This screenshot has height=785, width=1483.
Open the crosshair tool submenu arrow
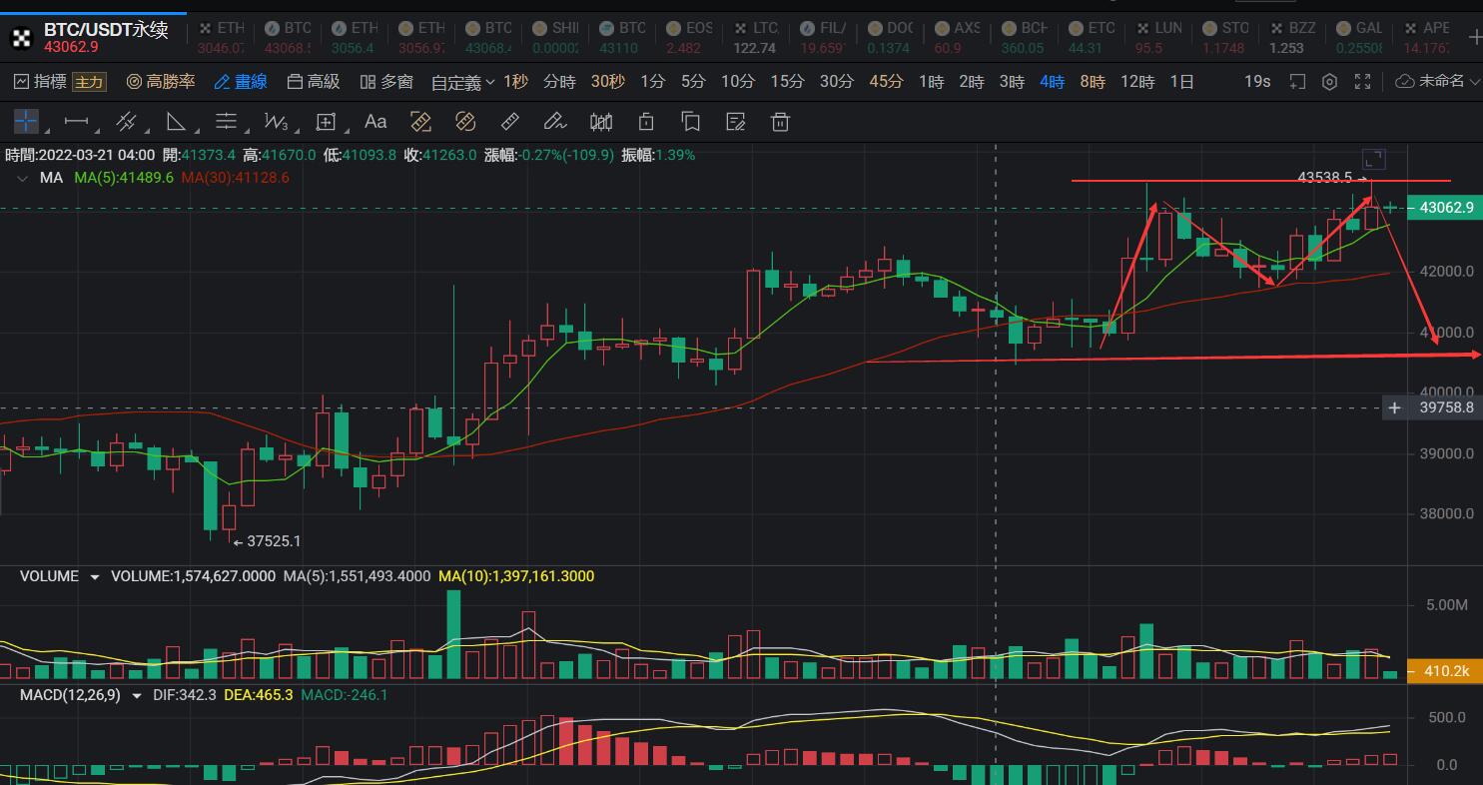tap(45, 131)
